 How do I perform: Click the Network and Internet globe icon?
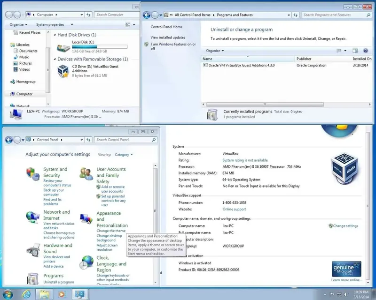click(x=32, y=217)
